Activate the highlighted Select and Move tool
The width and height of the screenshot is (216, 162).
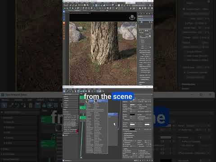coord(96,5)
